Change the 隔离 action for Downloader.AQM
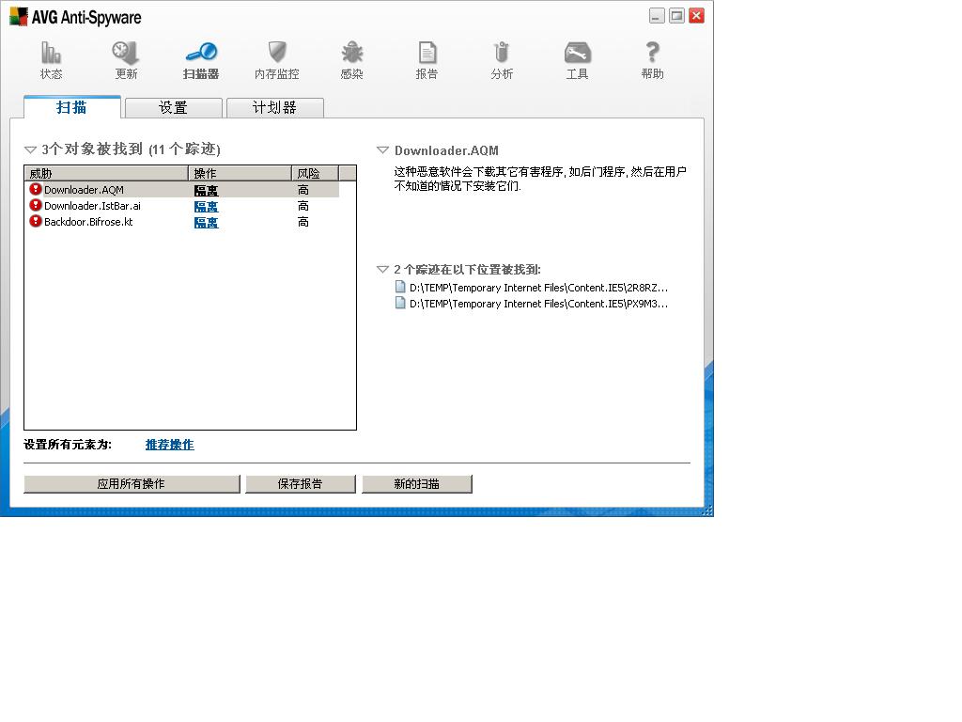This screenshot has height=722, width=962. [206, 190]
